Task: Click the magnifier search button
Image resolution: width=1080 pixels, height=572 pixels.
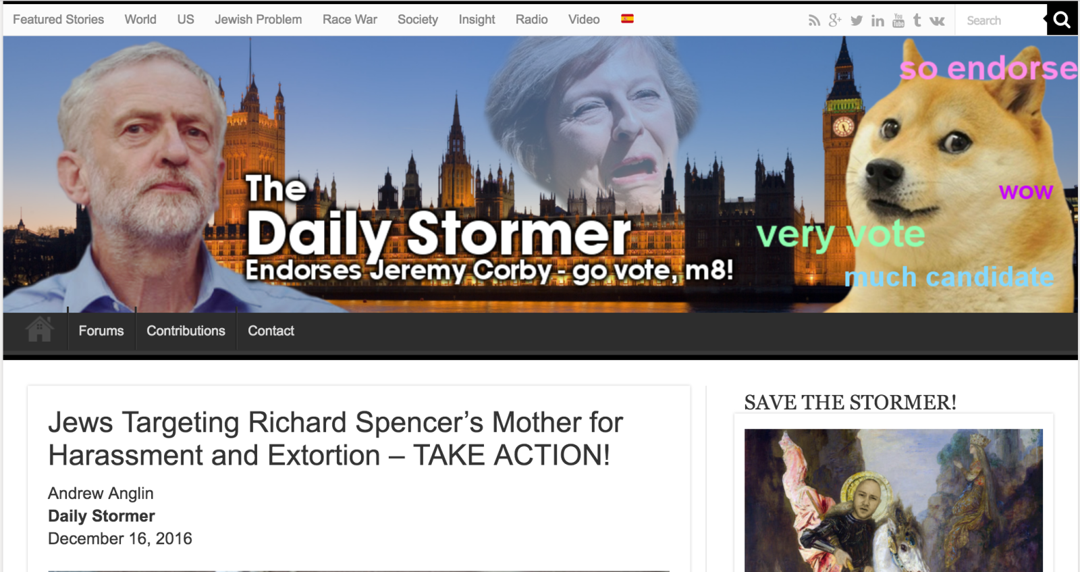Action: [1062, 20]
